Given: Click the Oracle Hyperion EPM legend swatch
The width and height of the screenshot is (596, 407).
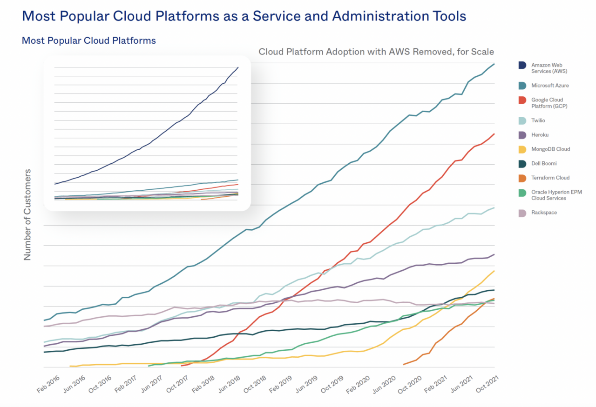Looking at the screenshot, I should pyautogui.click(x=522, y=193).
